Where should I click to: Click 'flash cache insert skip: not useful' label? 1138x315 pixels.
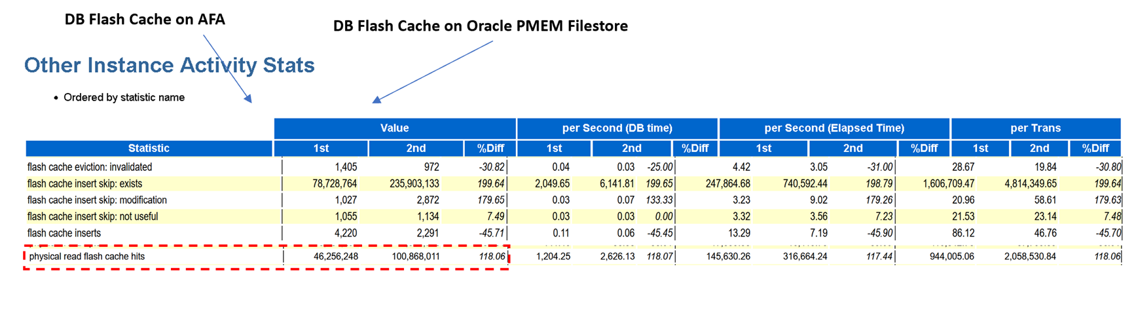pos(92,217)
